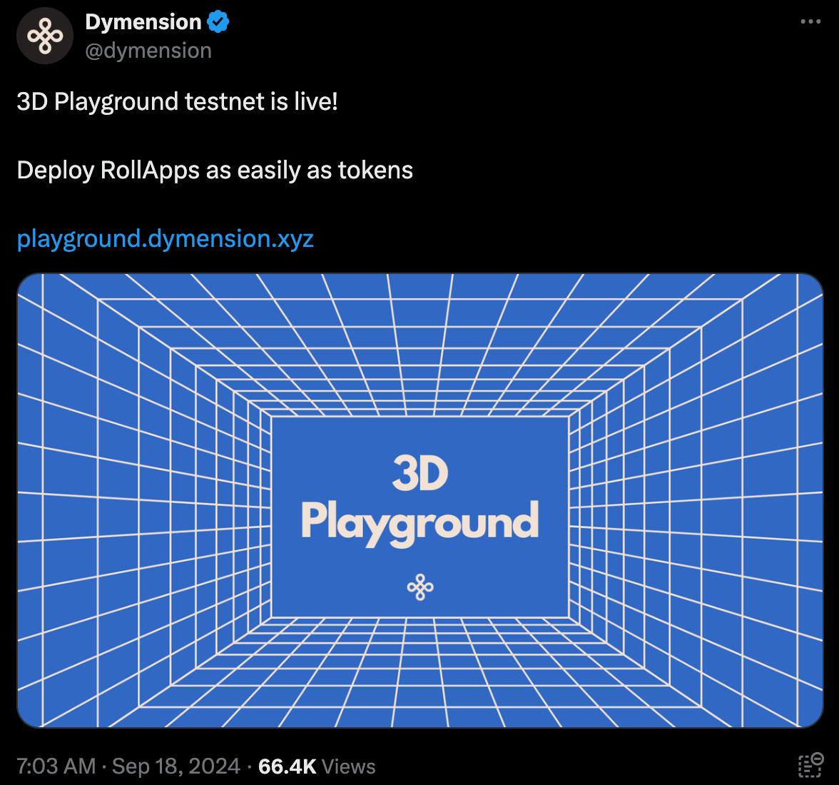Open the 3D Playground grid image

(x=420, y=500)
